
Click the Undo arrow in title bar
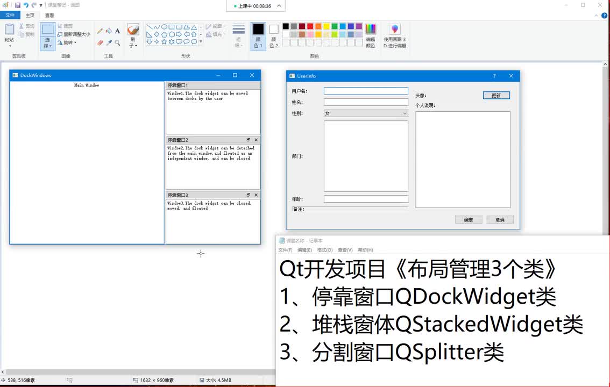click(x=26, y=5)
